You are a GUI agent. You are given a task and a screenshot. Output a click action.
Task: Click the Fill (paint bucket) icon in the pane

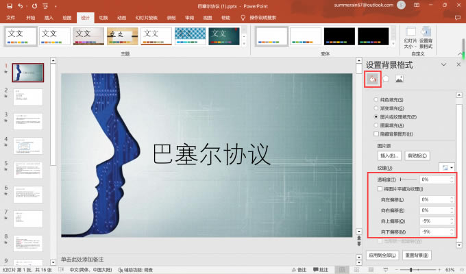372,79
